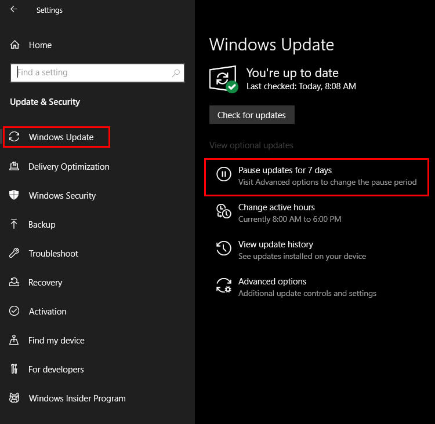The width and height of the screenshot is (435, 424).
Task: Go back using the Settings back arrow
Action: coord(14,9)
